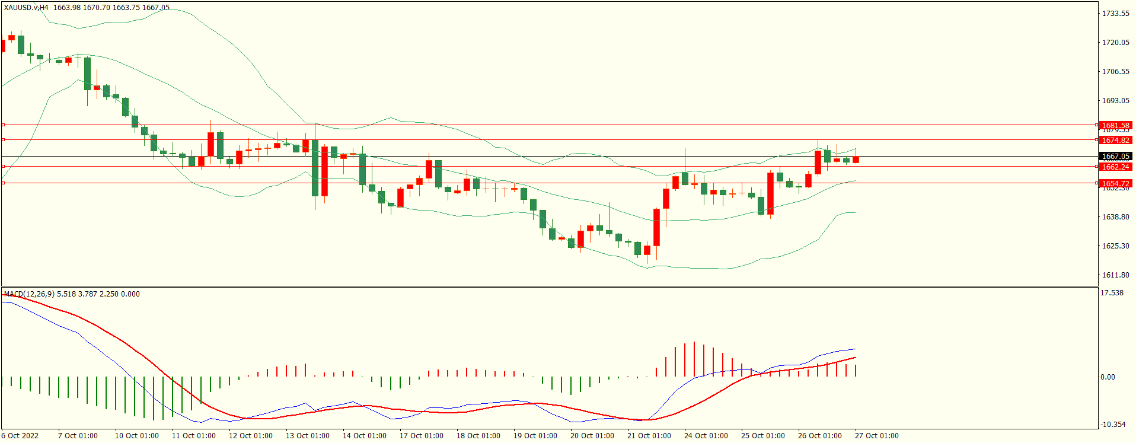The width and height of the screenshot is (1136, 443).
Task: Grab the left handle of the 1654.72 line
Action: tap(3, 183)
